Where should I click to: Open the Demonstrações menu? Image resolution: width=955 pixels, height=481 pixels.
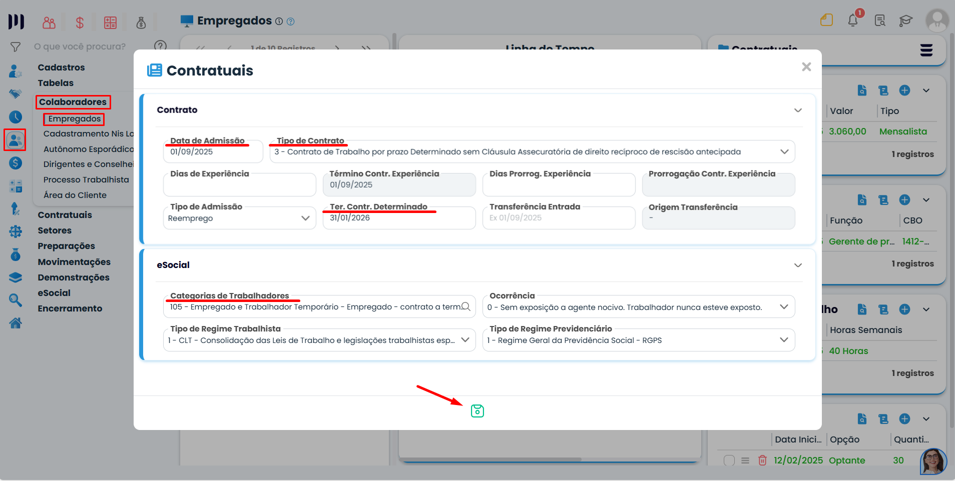pyautogui.click(x=74, y=277)
